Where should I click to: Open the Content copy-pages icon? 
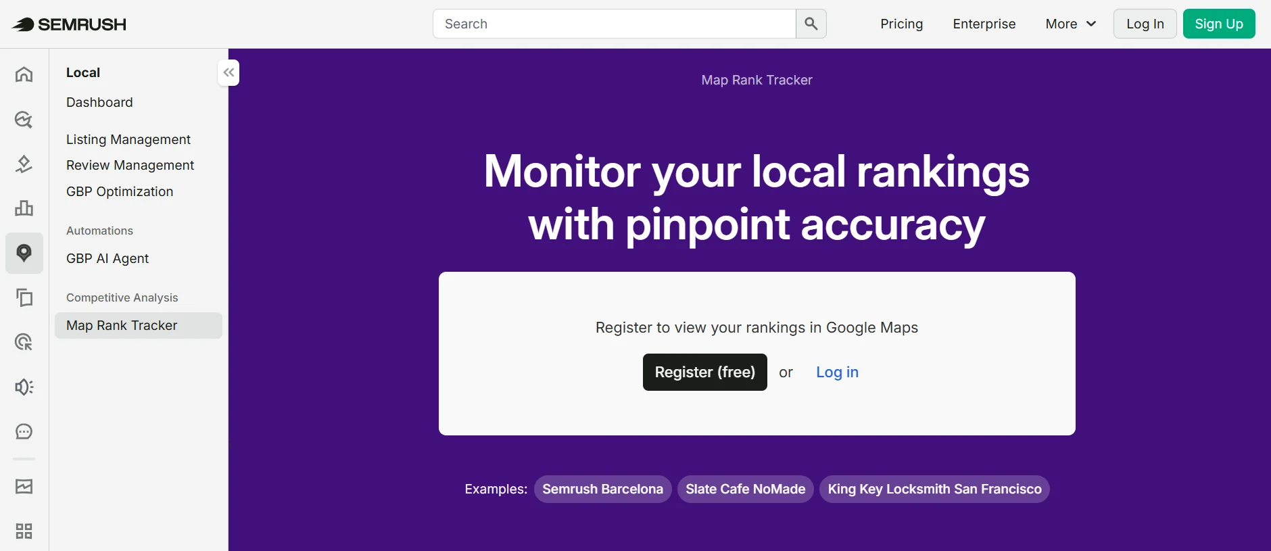click(24, 297)
